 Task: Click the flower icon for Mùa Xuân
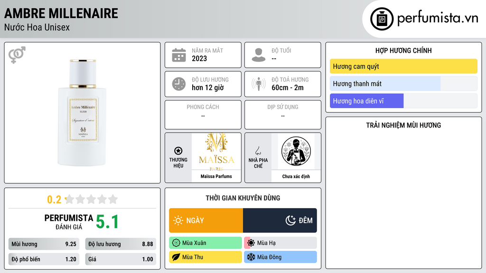[176, 243]
